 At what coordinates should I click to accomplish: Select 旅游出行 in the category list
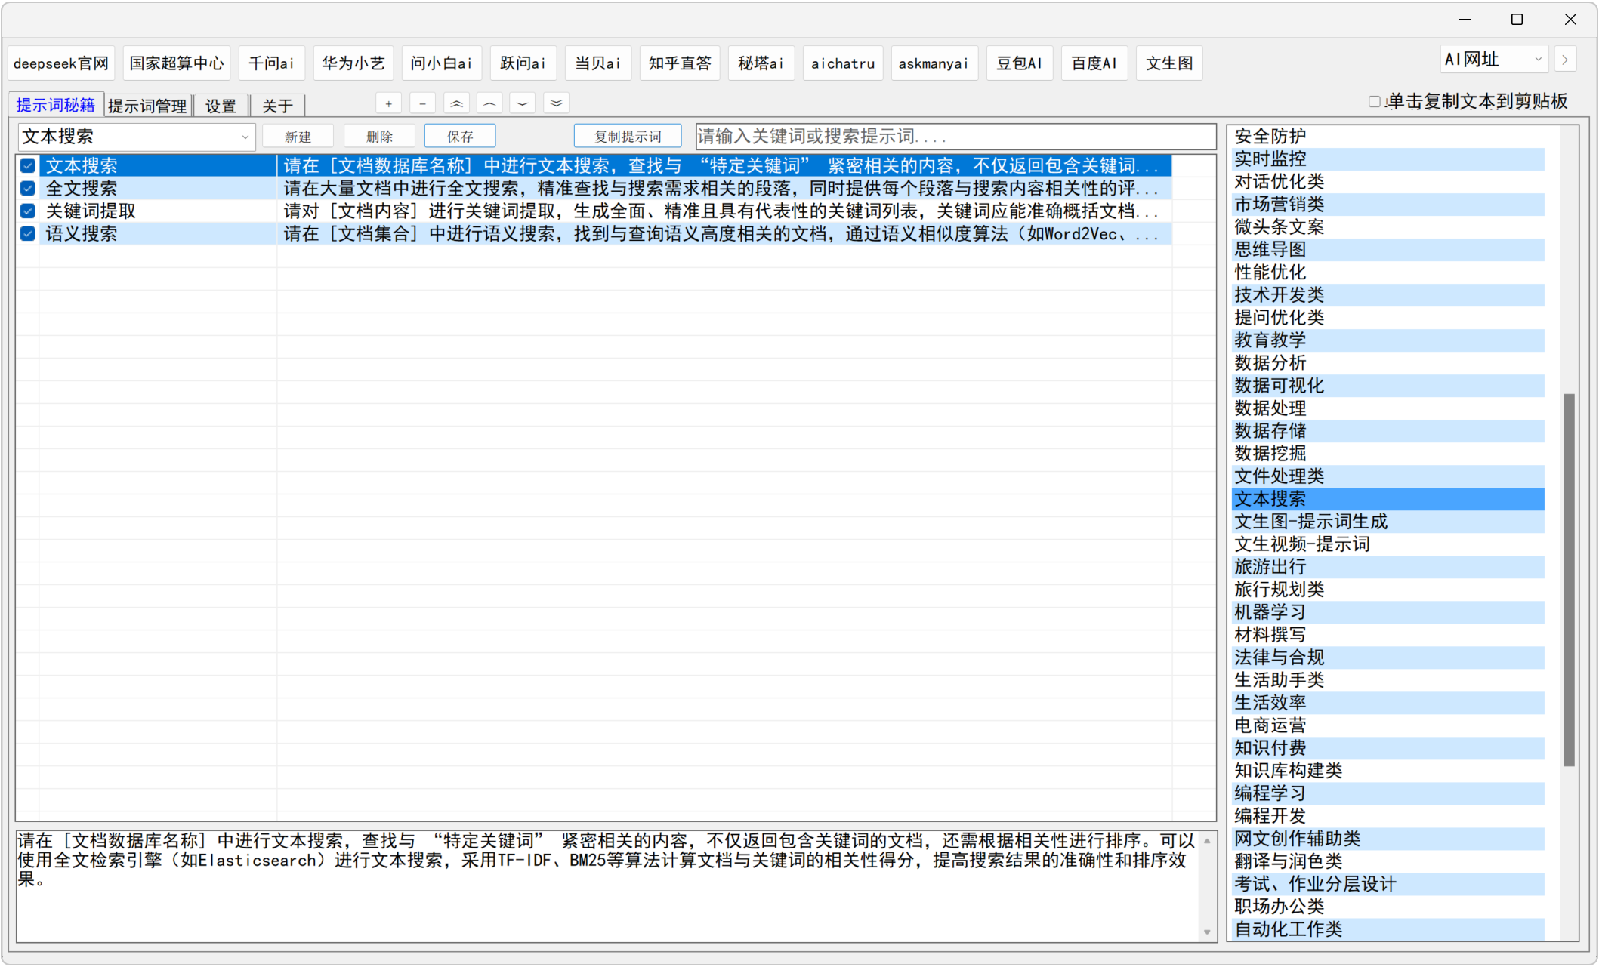tap(1388, 567)
